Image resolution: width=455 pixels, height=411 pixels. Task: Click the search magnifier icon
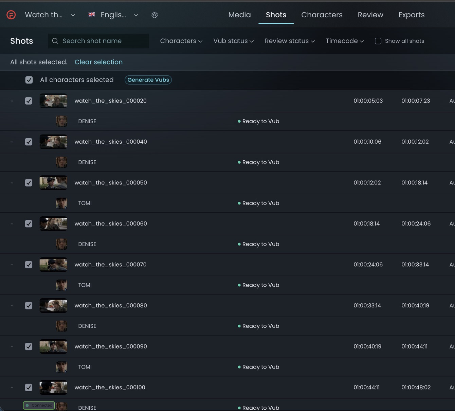(x=55, y=41)
